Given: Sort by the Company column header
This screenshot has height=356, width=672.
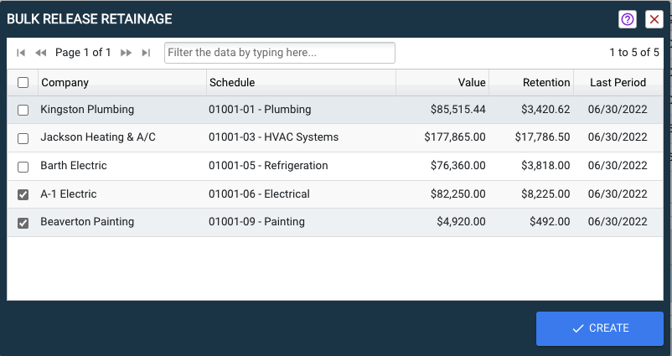Looking at the screenshot, I should [x=65, y=83].
